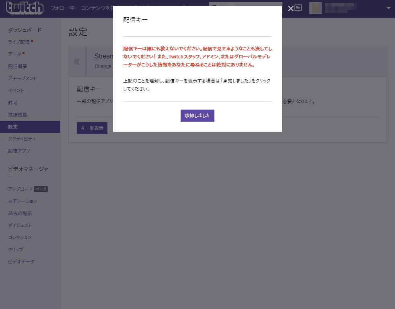Viewport: 395px width, 309px height.
Task: Click the ダッシュボード heading
Action: tap(25, 30)
